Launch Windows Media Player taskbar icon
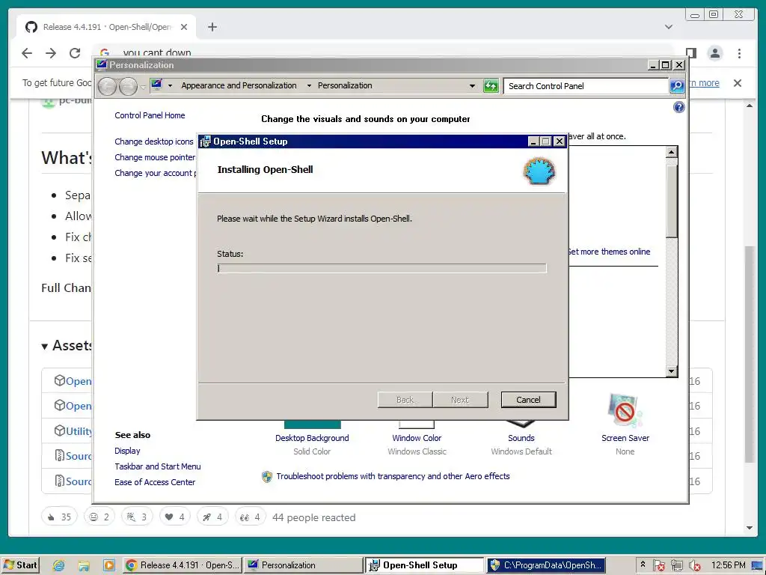The width and height of the screenshot is (766, 575). tap(109, 565)
